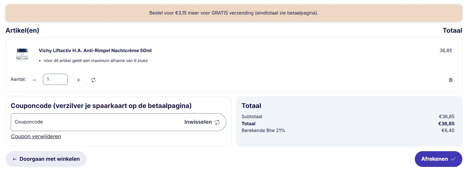Screen dimensions: 475x174
Task: Redeem coupon with the Inwisselen button
Action: point(198,122)
